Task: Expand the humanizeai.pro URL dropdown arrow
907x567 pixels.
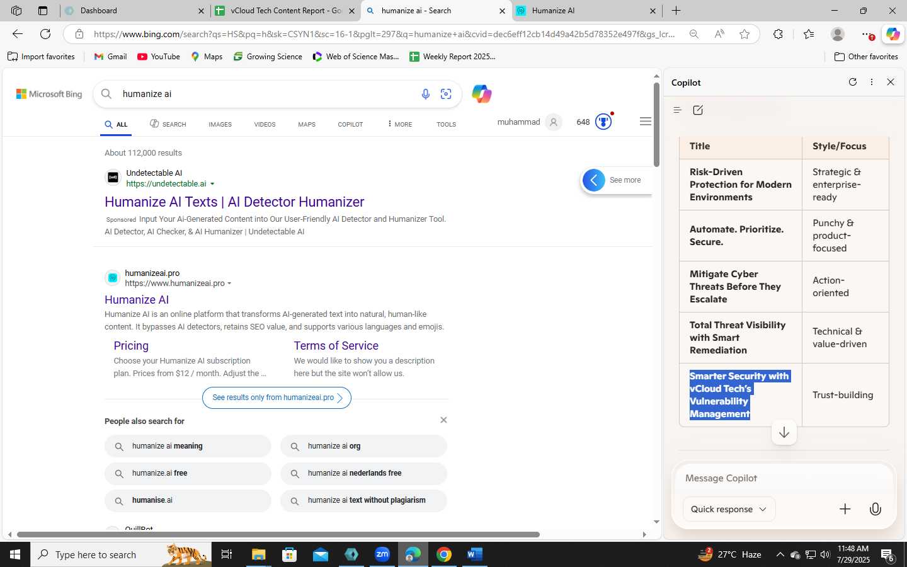Action: pos(229,283)
